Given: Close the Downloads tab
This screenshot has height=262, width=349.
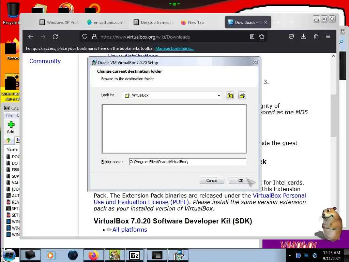Looking at the screenshot, I should coord(265,22).
